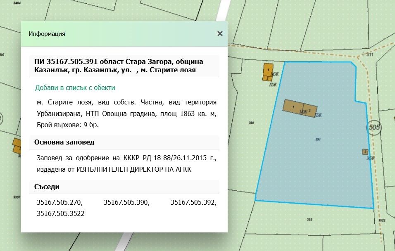Click map label 9404 at the top left

tap(17, 3)
